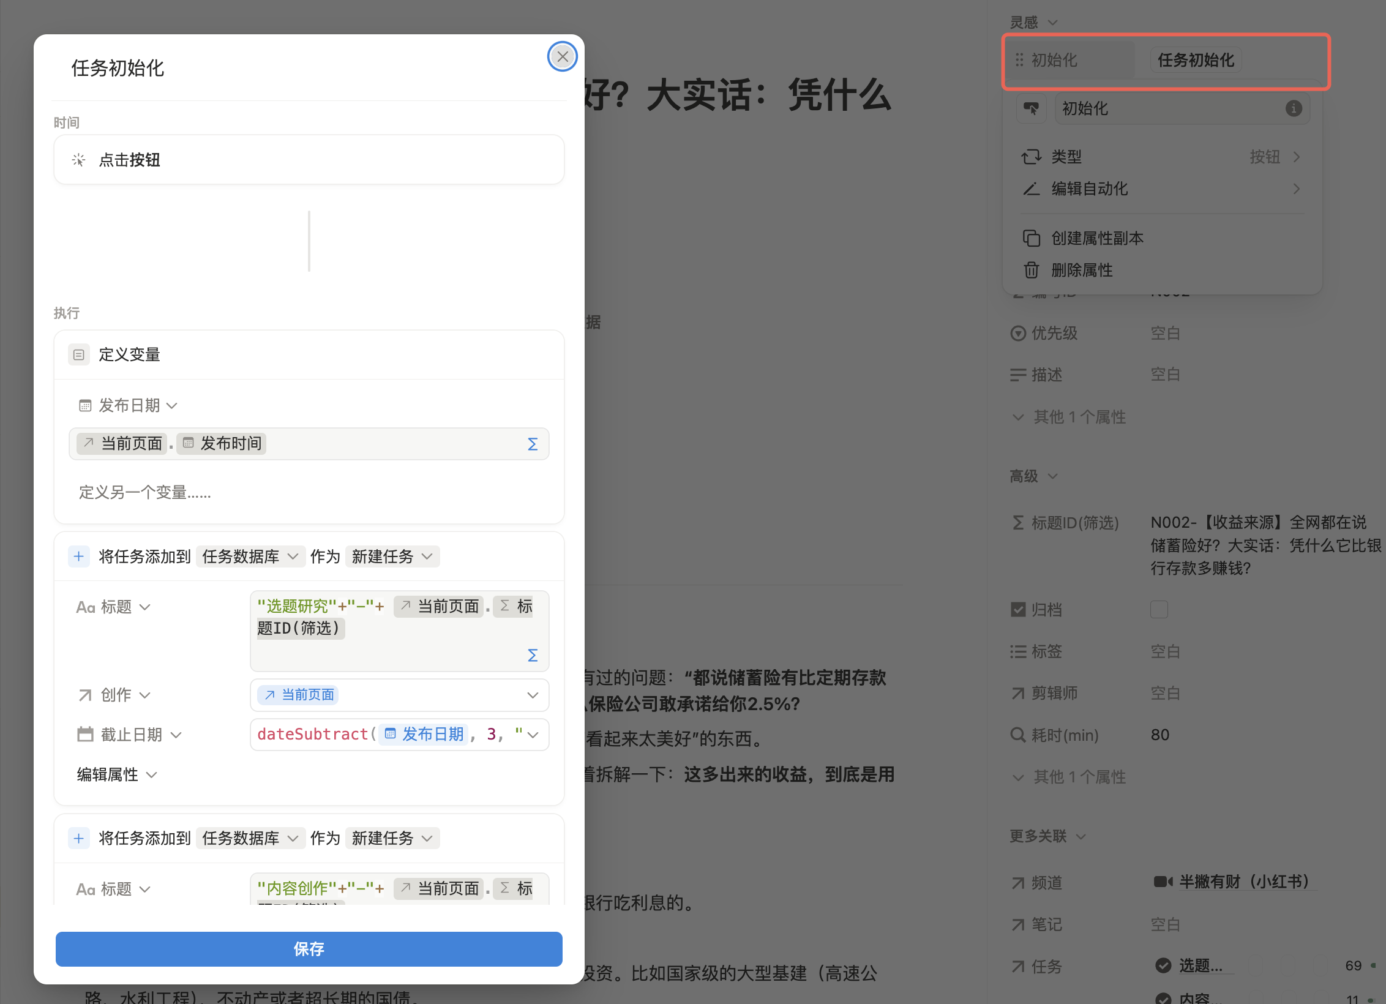Select 创建属性副本 from the menu
Screen dimensions: 1386x1004
point(1097,238)
